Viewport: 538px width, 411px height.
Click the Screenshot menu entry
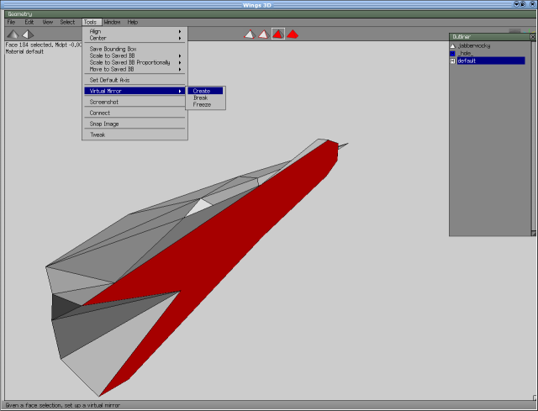(104, 102)
